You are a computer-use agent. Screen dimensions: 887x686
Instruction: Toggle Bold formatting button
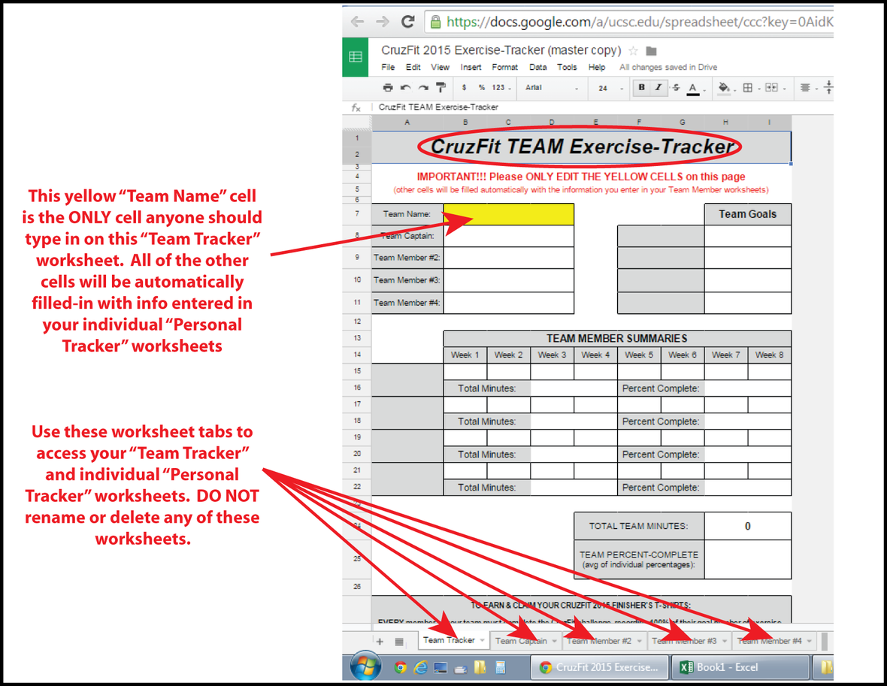click(x=641, y=88)
